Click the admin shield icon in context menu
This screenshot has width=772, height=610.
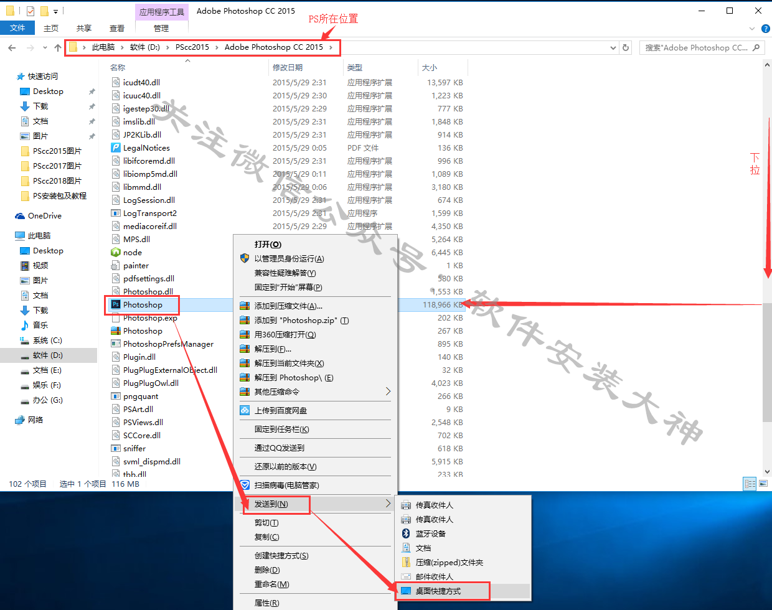(245, 258)
